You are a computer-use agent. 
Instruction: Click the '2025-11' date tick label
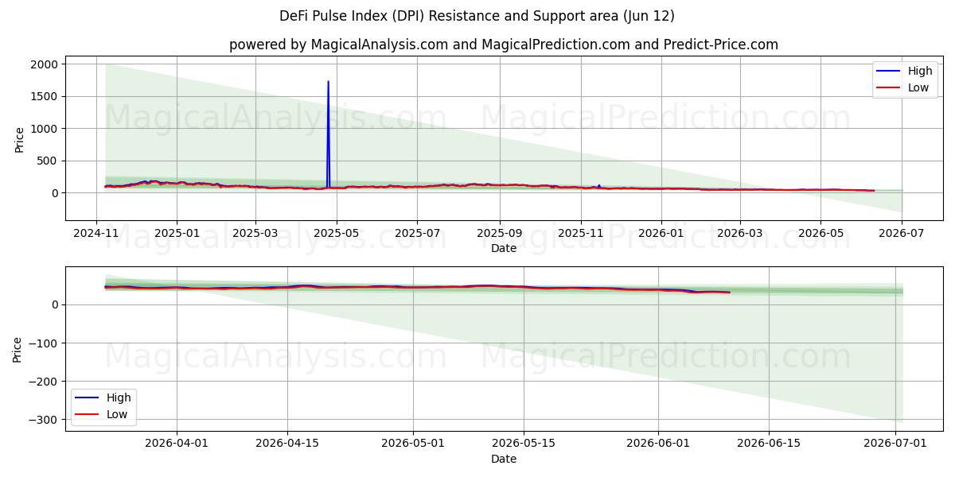click(x=581, y=234)
